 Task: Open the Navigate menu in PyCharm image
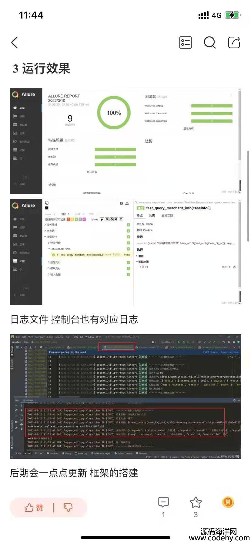(40, 337)
